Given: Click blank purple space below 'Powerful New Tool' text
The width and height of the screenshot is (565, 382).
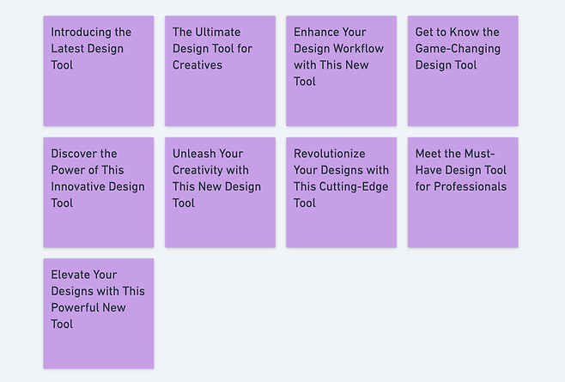Looking at the screenshot, I should (99, 350).
